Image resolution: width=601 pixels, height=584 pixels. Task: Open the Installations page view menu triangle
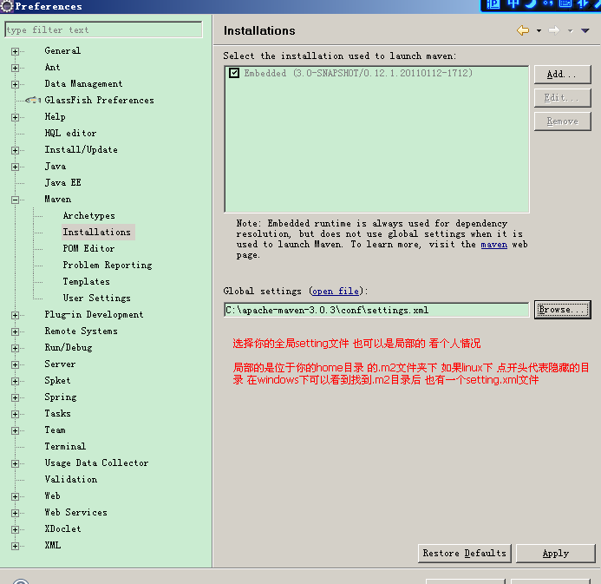585,30
